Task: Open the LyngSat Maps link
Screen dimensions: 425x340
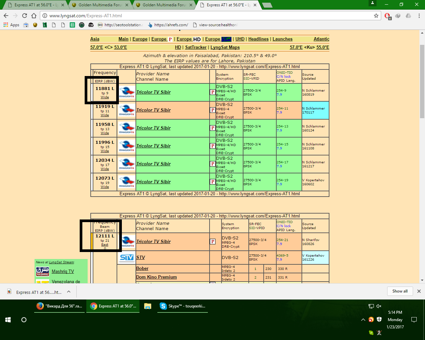Action: [x=225, y=47]
